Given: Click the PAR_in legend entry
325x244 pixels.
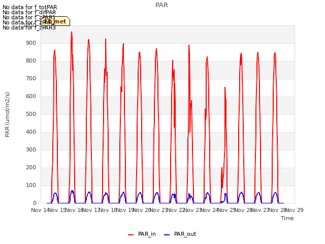Looking at the screenshot, I should pos(142,234).
